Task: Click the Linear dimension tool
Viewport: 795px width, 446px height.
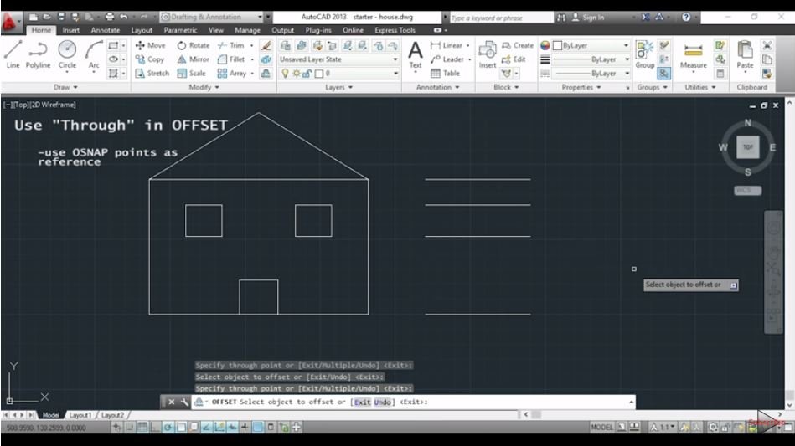Action: click(x=447, y=45)
